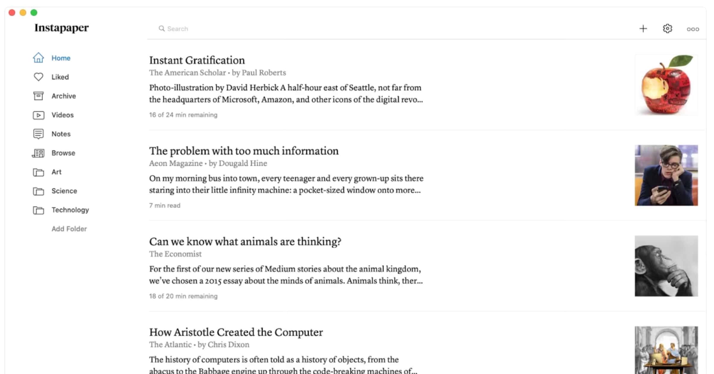
Task: Open the Archive section icon
Action: (38, 96)
